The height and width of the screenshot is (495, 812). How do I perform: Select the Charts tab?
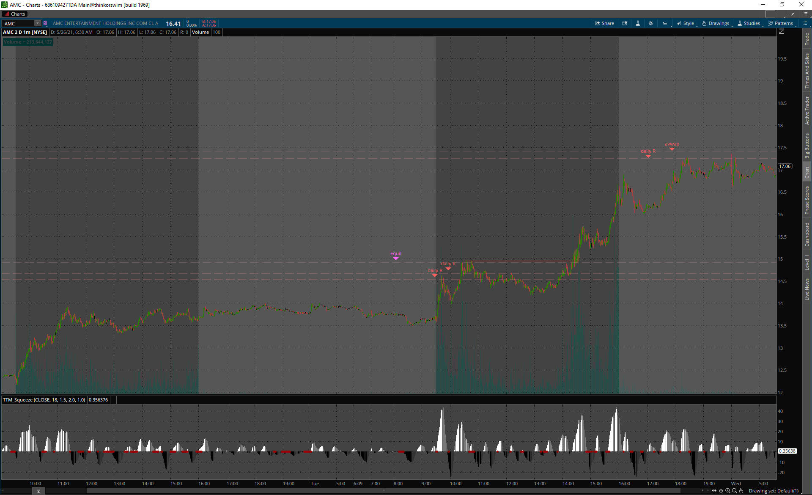tap(15, 14)
